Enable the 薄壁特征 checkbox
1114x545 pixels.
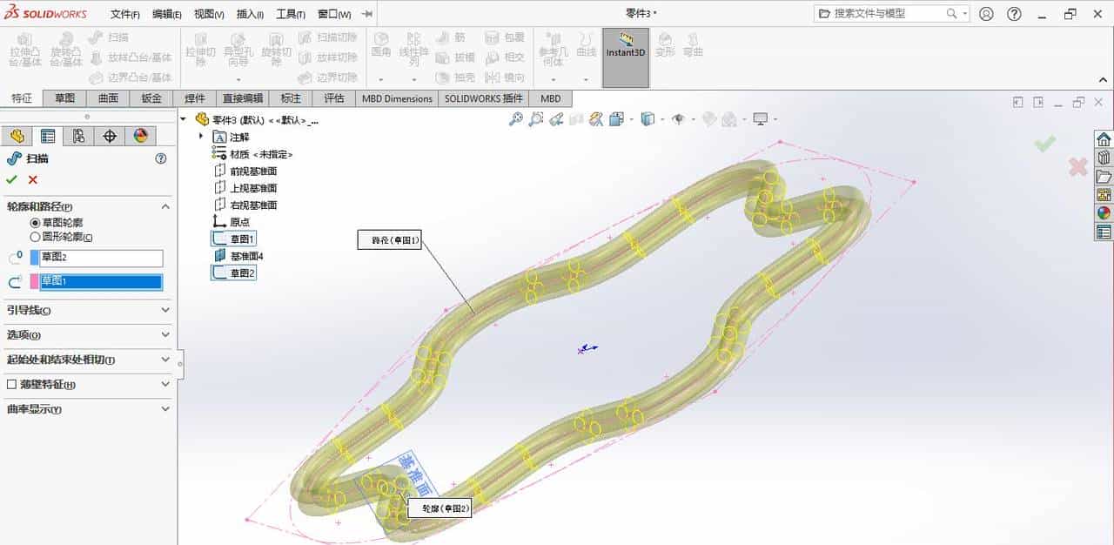tap(11, 384)
